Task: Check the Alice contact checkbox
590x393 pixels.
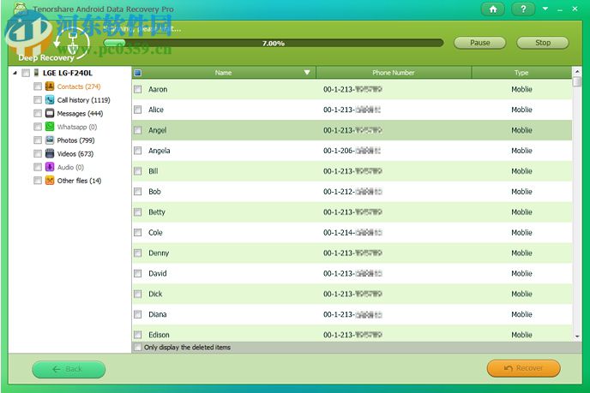Action: [x=138, y=110]
